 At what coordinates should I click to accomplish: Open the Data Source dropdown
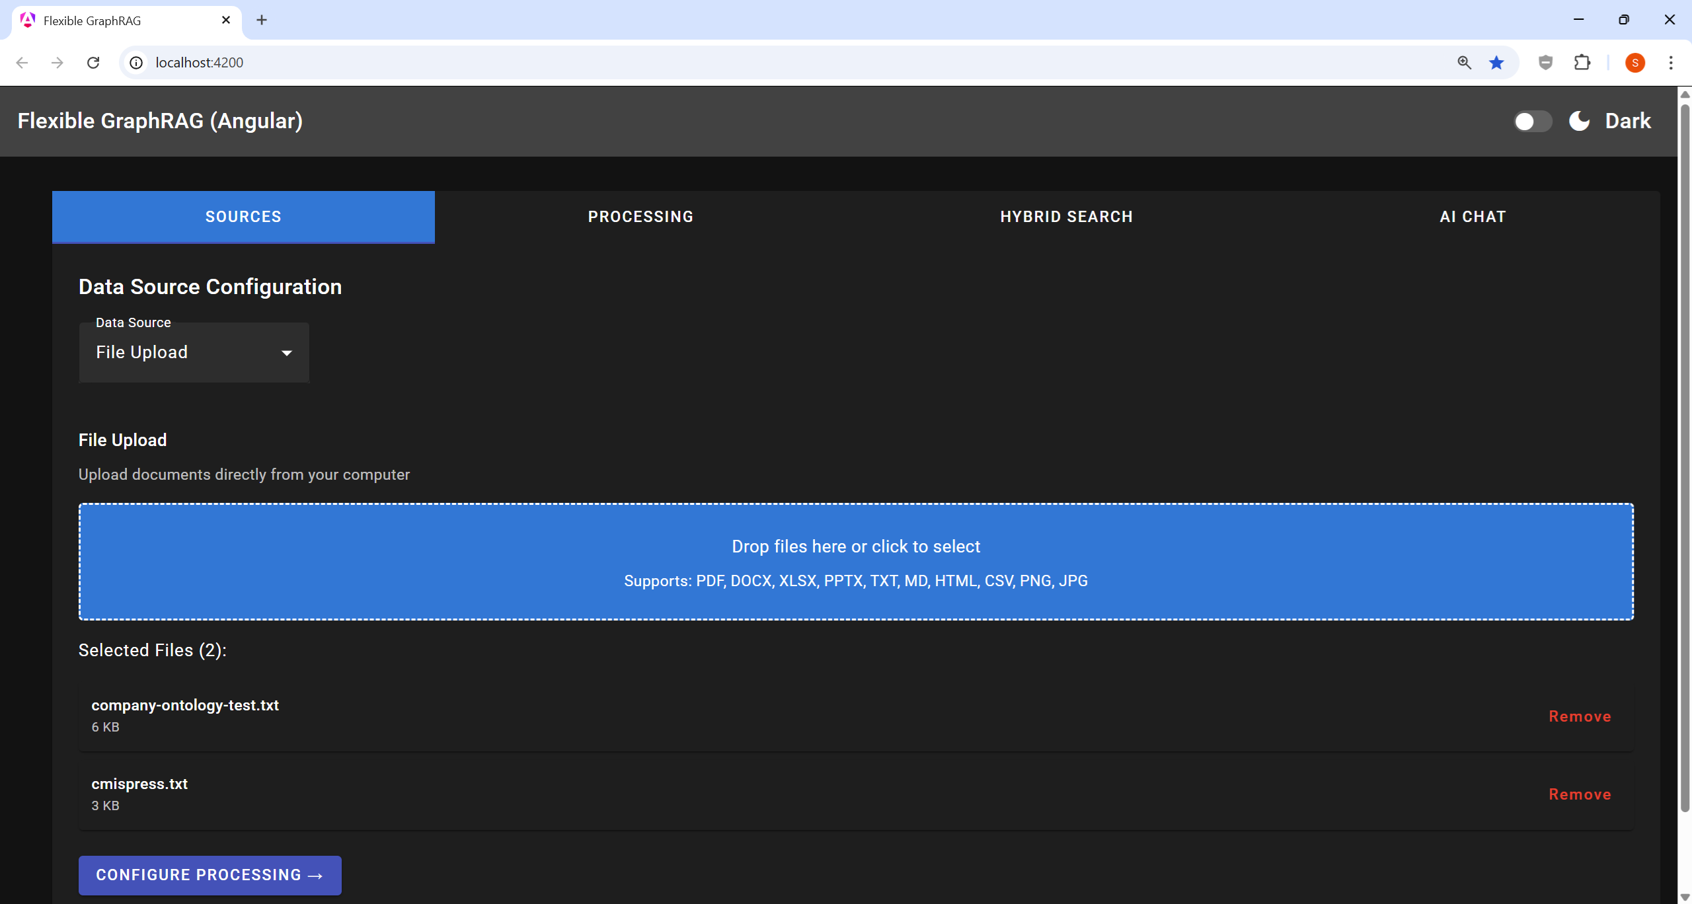pos(193,352)
